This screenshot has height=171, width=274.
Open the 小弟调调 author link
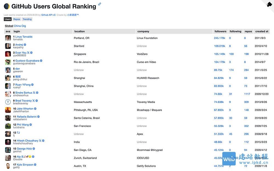pos(73,15)
